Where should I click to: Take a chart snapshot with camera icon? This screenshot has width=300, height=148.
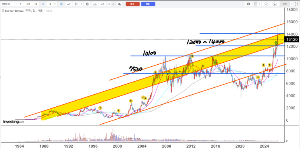[248, 4]
